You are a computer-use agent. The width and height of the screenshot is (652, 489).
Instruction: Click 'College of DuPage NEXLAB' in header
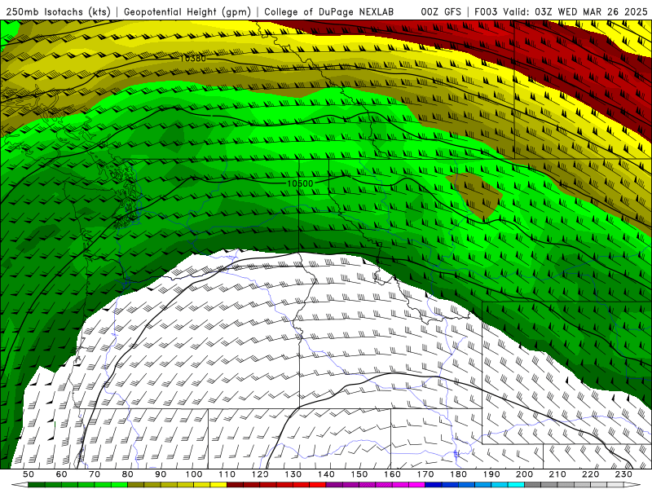click(328, 11)
